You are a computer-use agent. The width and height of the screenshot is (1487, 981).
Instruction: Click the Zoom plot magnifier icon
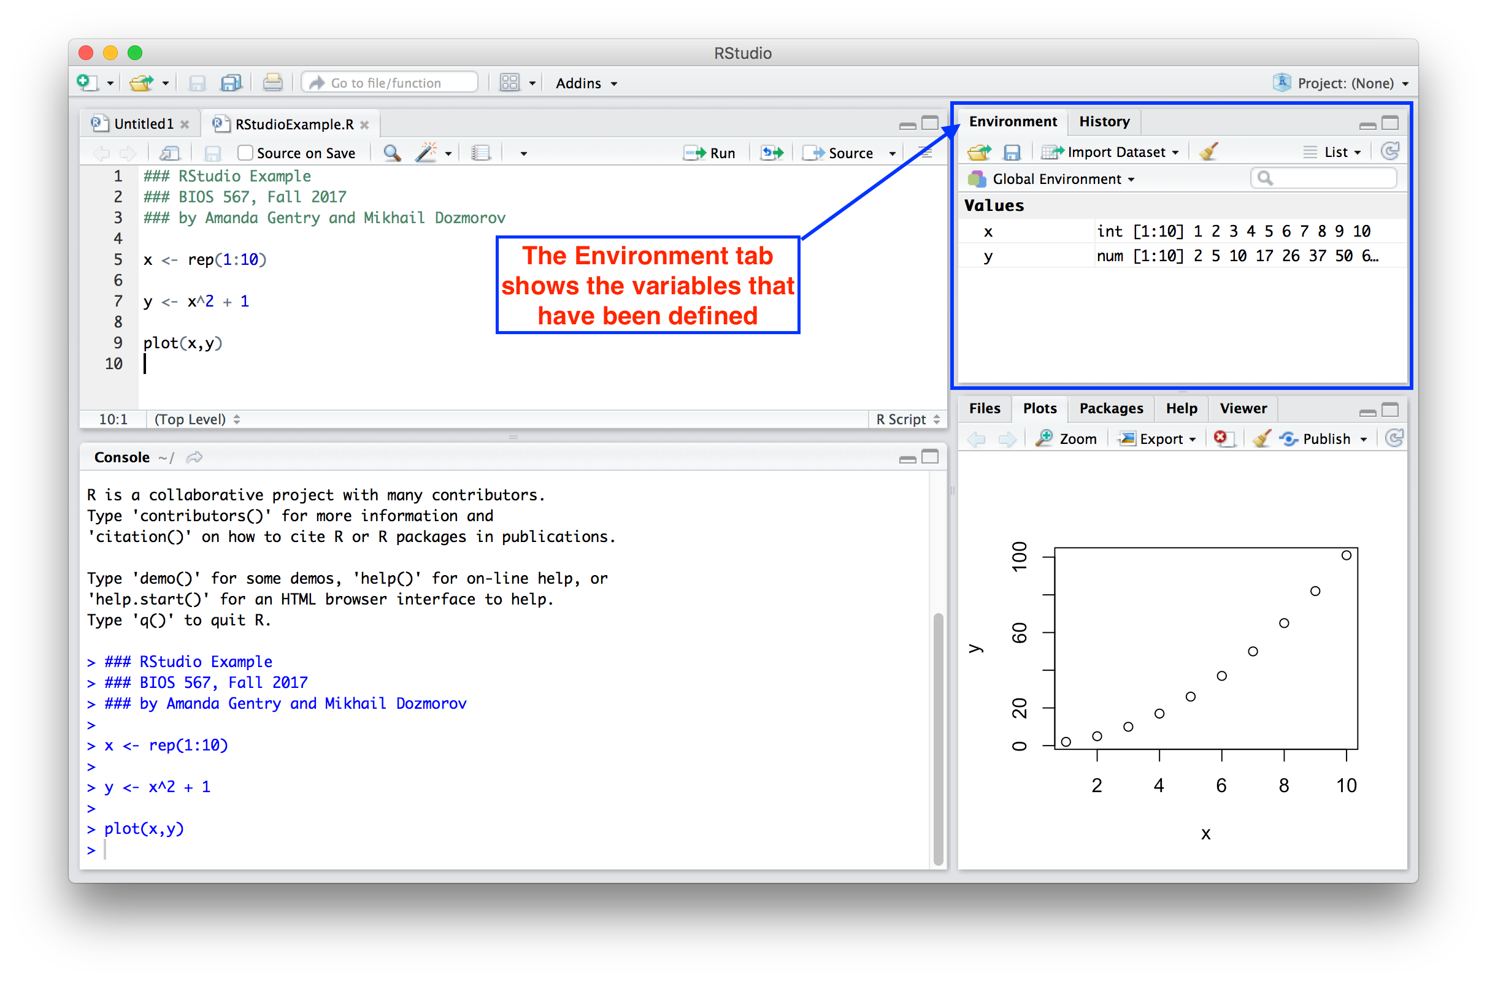(x=1045, y=438)
